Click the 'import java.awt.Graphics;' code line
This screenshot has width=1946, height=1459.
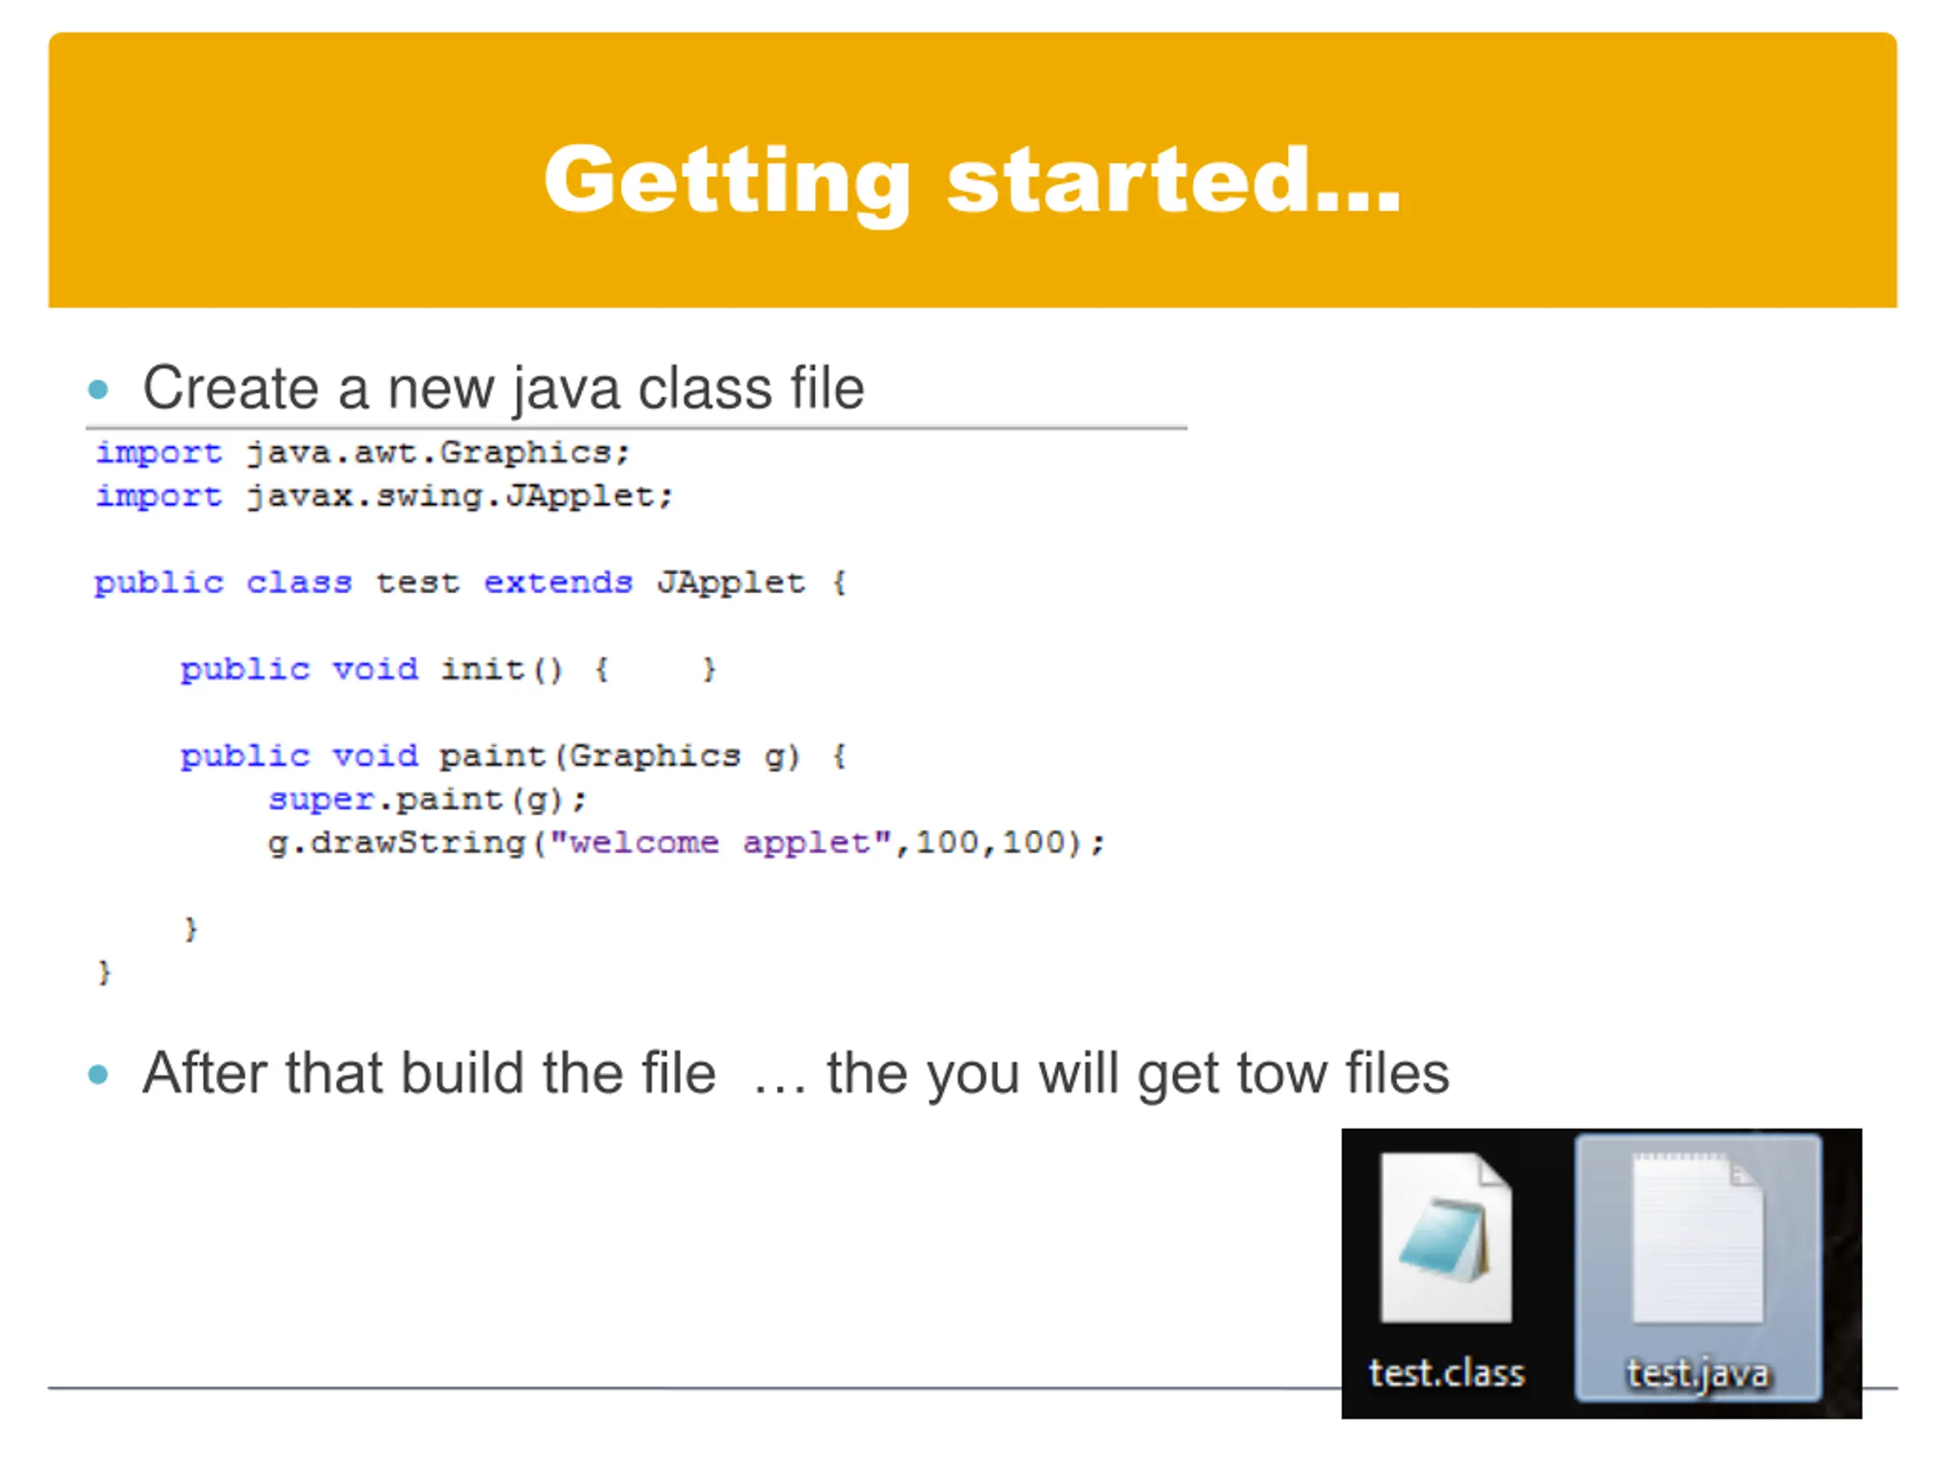pyautogui.click(x=363, y=453)
